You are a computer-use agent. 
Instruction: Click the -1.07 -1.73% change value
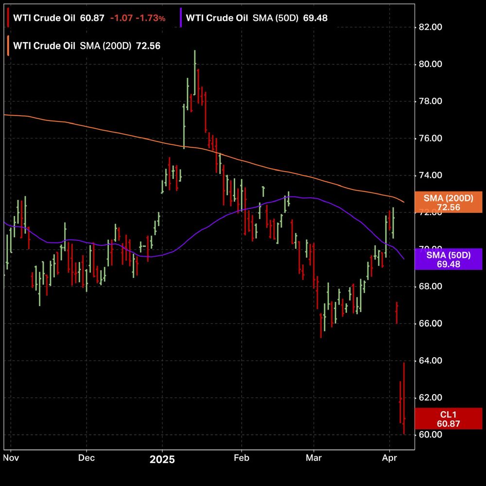[138, 18]
